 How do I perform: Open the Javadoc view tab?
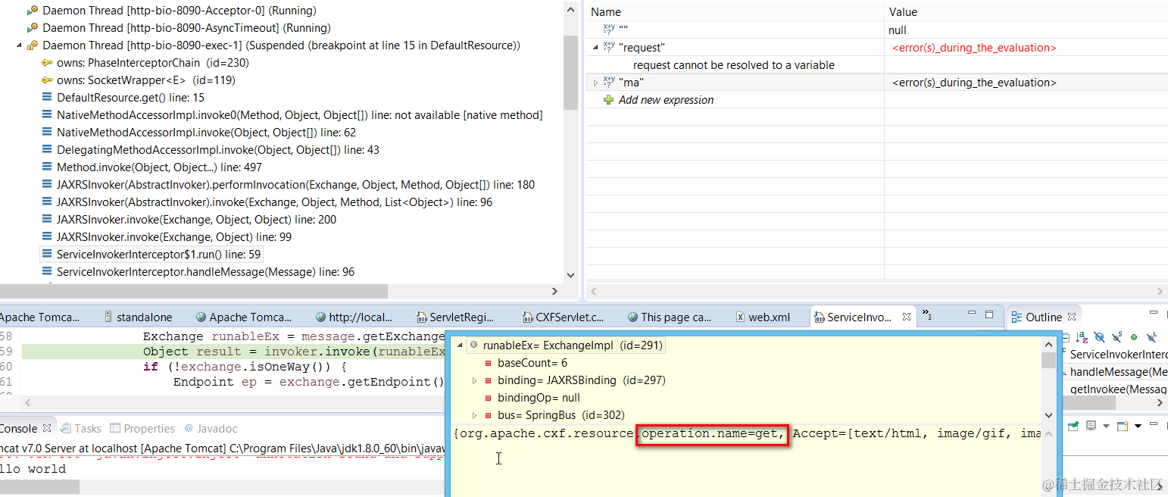211,429
